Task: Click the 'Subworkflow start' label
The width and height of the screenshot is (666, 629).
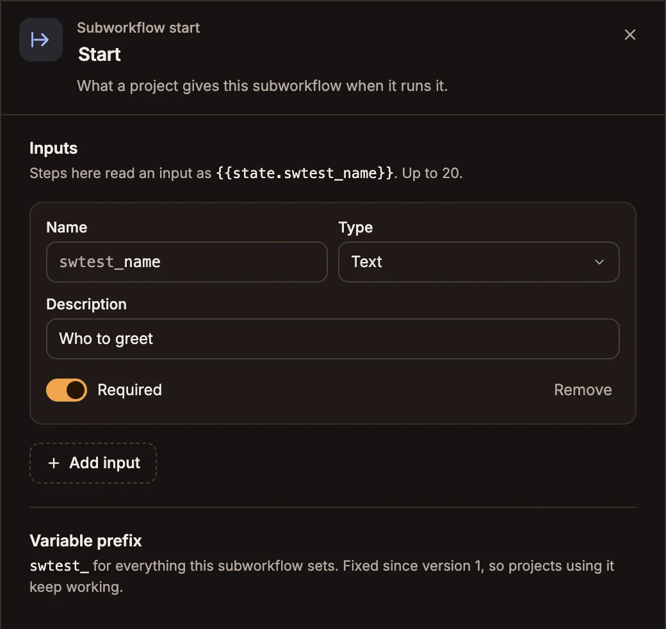Action: (138, 28)
